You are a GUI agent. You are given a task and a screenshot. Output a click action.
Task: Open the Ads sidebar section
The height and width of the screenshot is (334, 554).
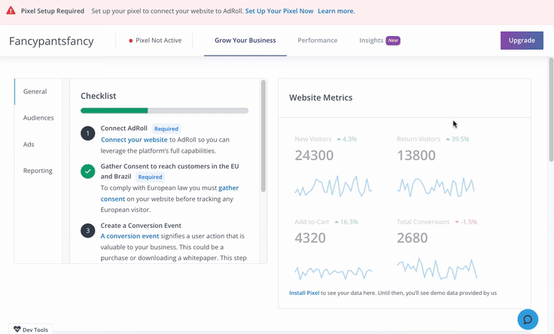(x=29, y=144)
